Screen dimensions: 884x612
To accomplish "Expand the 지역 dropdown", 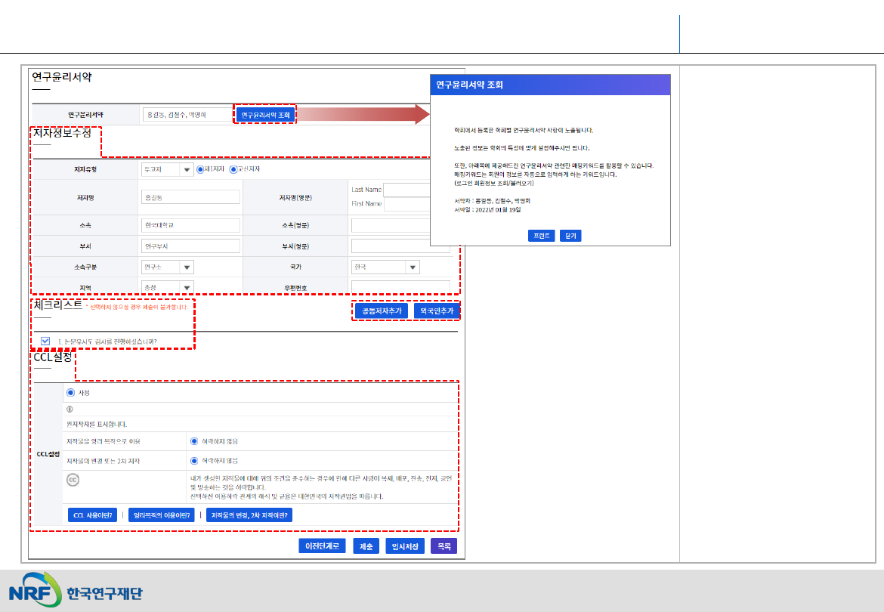I will tap(186, 287).
